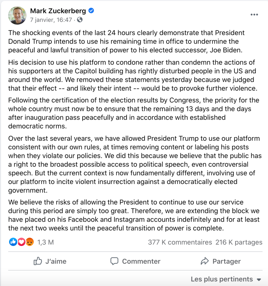
Task: View the 216 K partages list
Action: point(239,242)
